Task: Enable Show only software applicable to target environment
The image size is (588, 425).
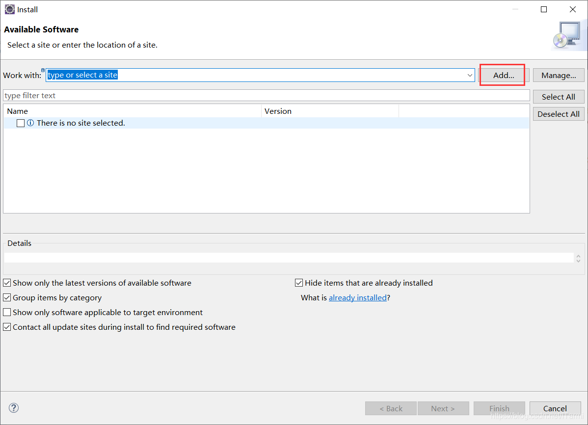Action: pyautogui.click(x=7, y=312)
